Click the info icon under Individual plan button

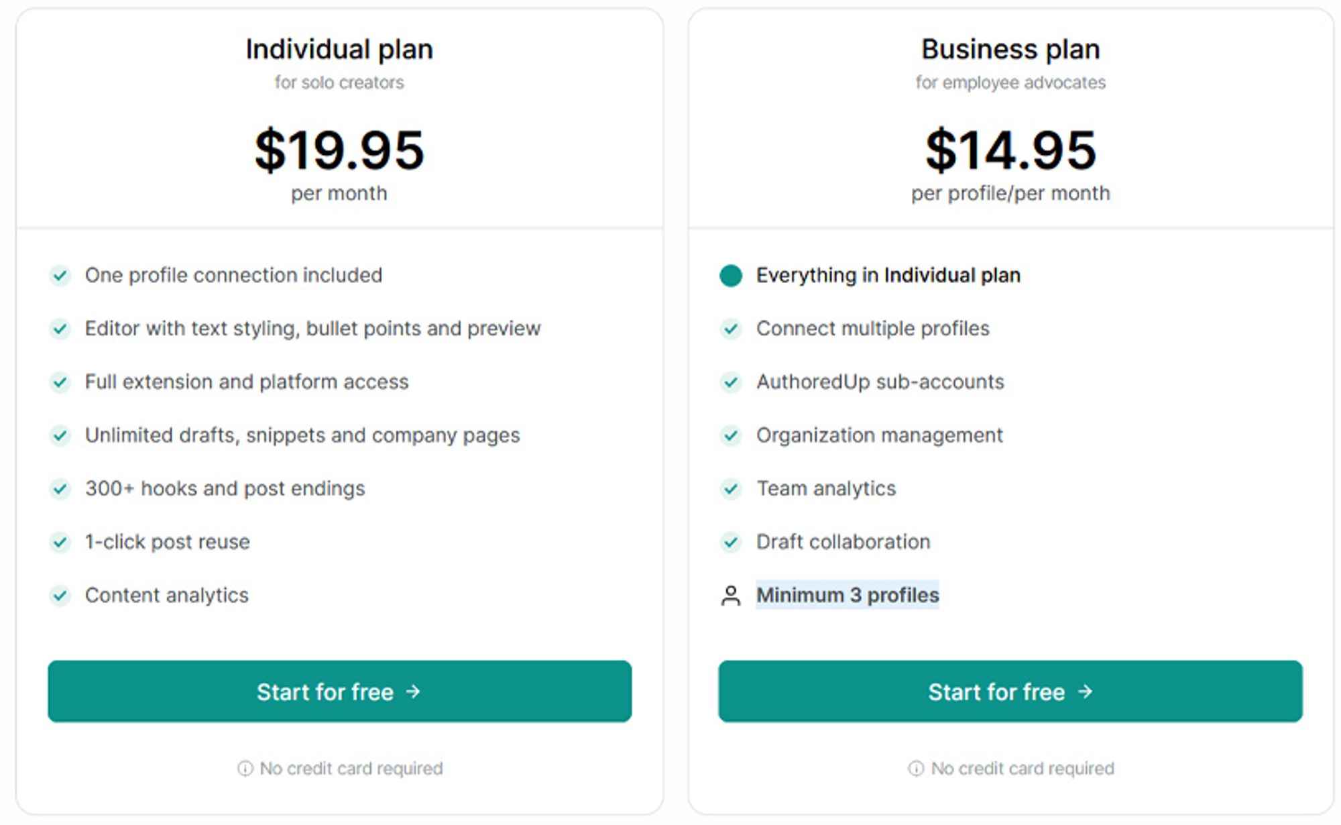point(245,769)
